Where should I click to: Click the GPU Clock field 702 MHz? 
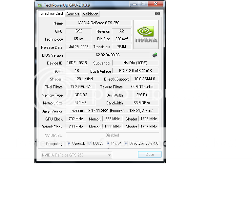(76, 119)
